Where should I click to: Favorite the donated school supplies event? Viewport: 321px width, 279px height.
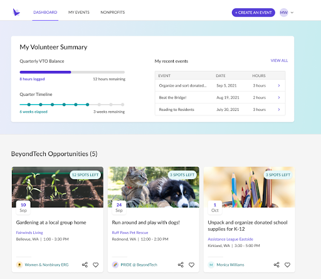point(287,265)
